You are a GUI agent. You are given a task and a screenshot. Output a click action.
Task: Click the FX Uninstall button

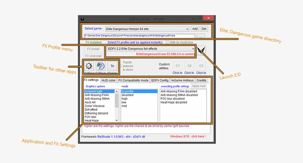point(93,56)
